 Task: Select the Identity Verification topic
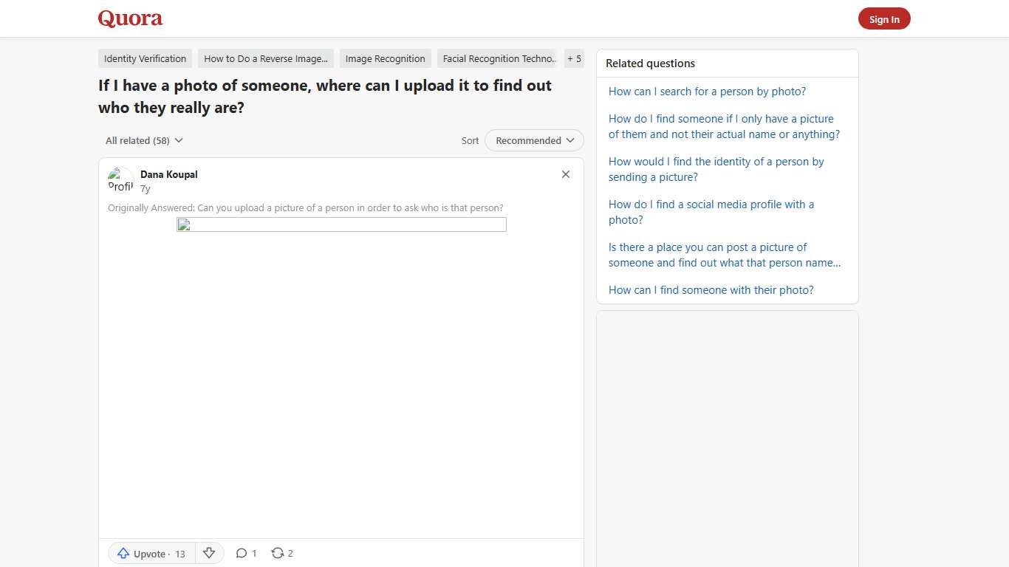(x=145, y=58)
